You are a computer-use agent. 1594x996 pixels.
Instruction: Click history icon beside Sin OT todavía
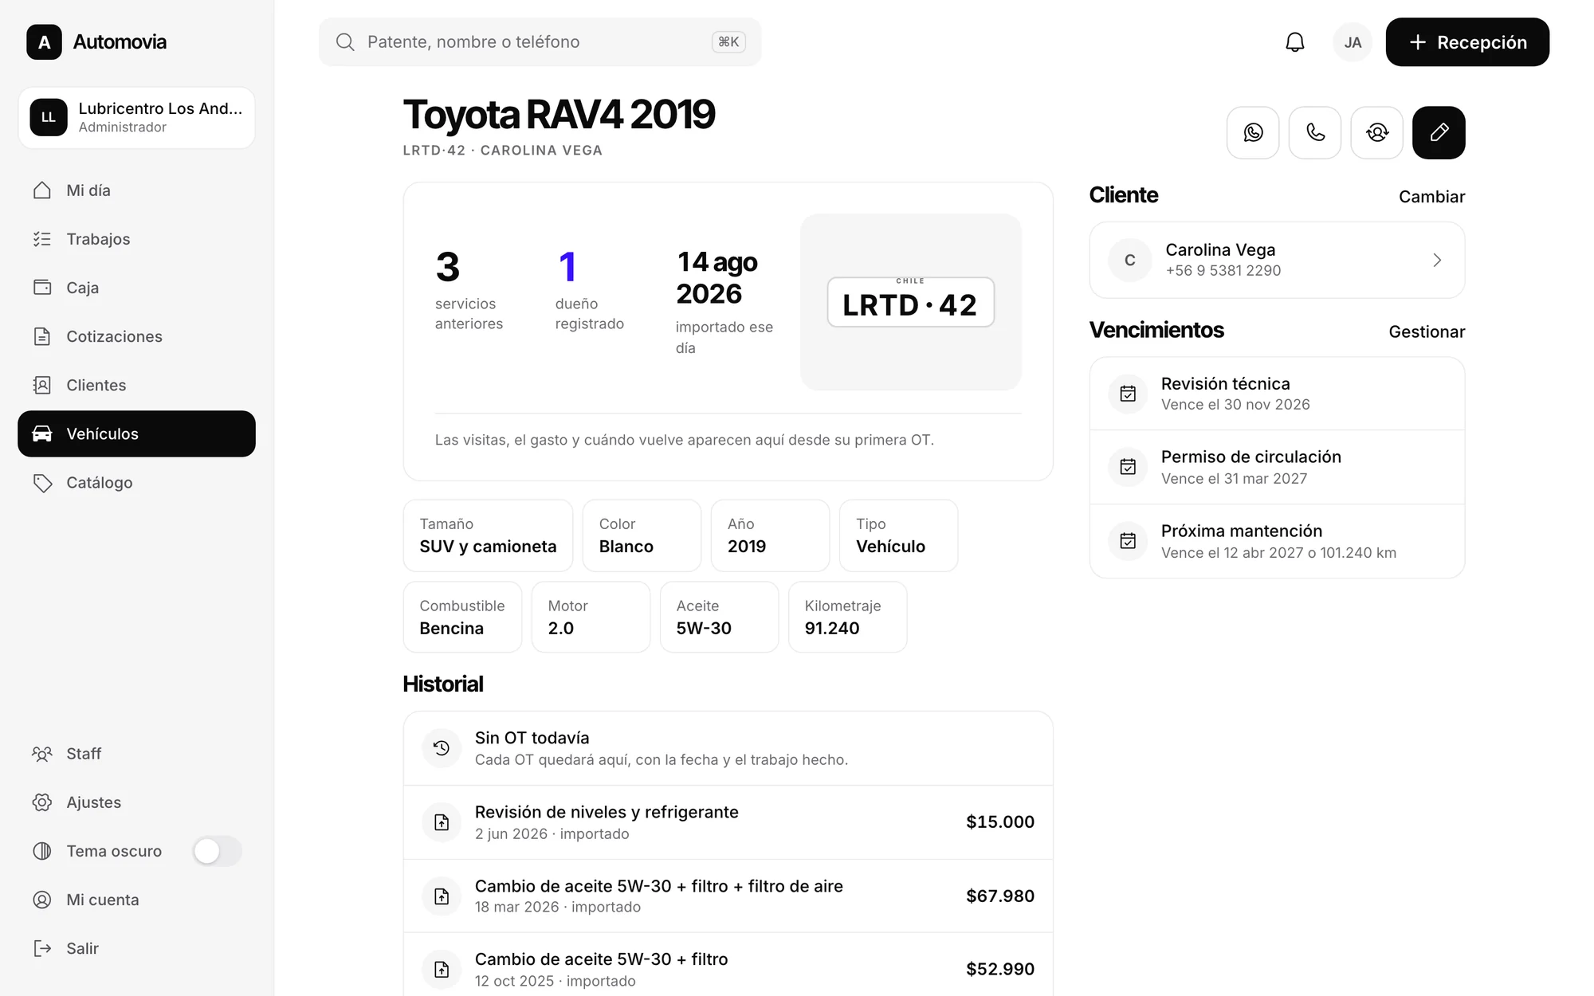442,748
